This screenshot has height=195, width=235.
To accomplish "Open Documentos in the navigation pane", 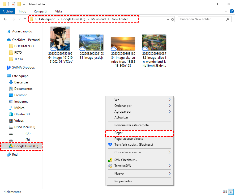I will 21,89.
